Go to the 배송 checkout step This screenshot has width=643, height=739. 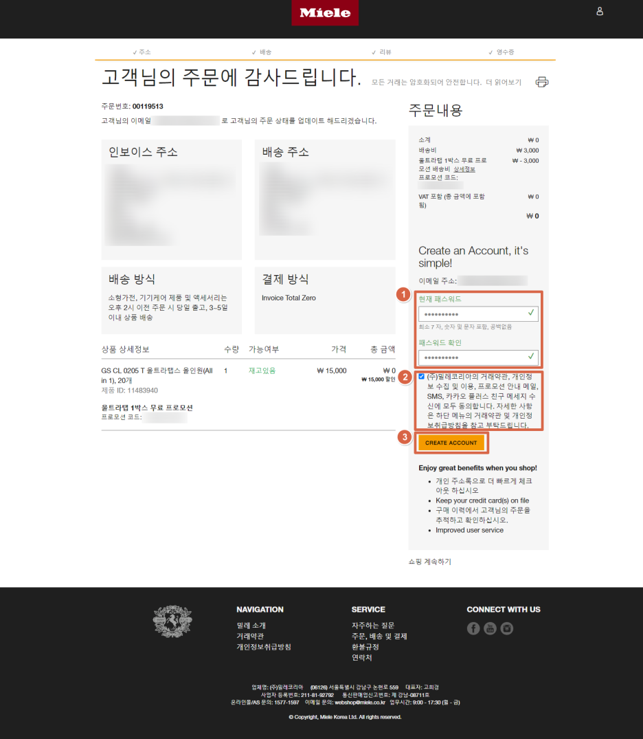tap(262, 52)
